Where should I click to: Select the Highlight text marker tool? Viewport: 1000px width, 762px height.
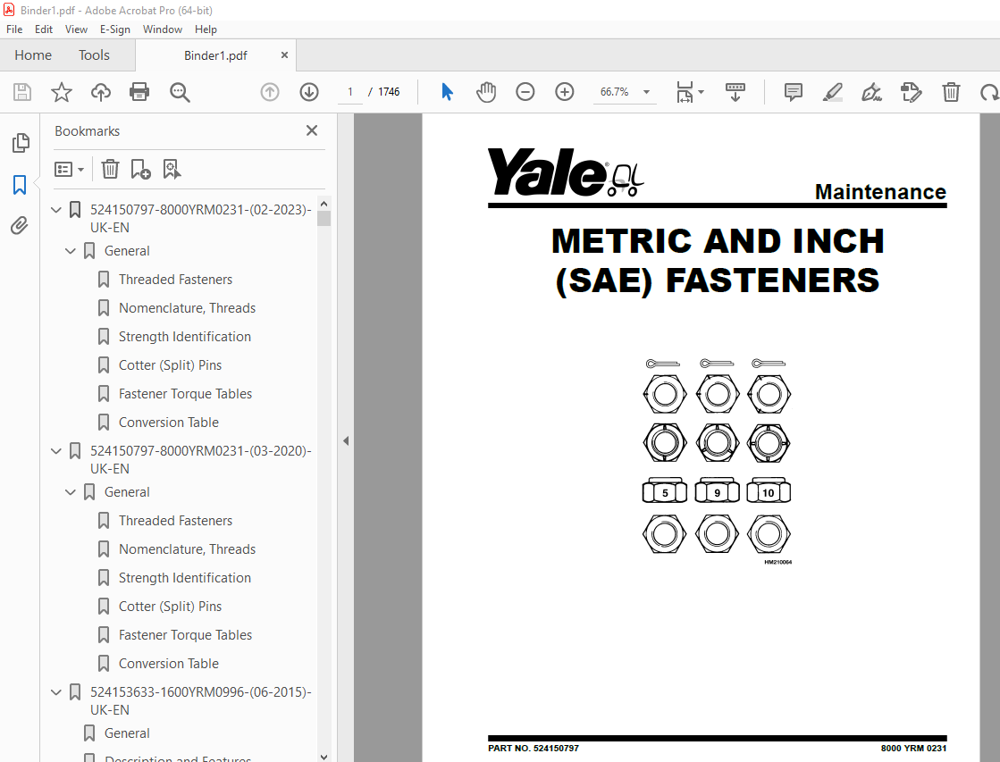(x=832, y=92)
